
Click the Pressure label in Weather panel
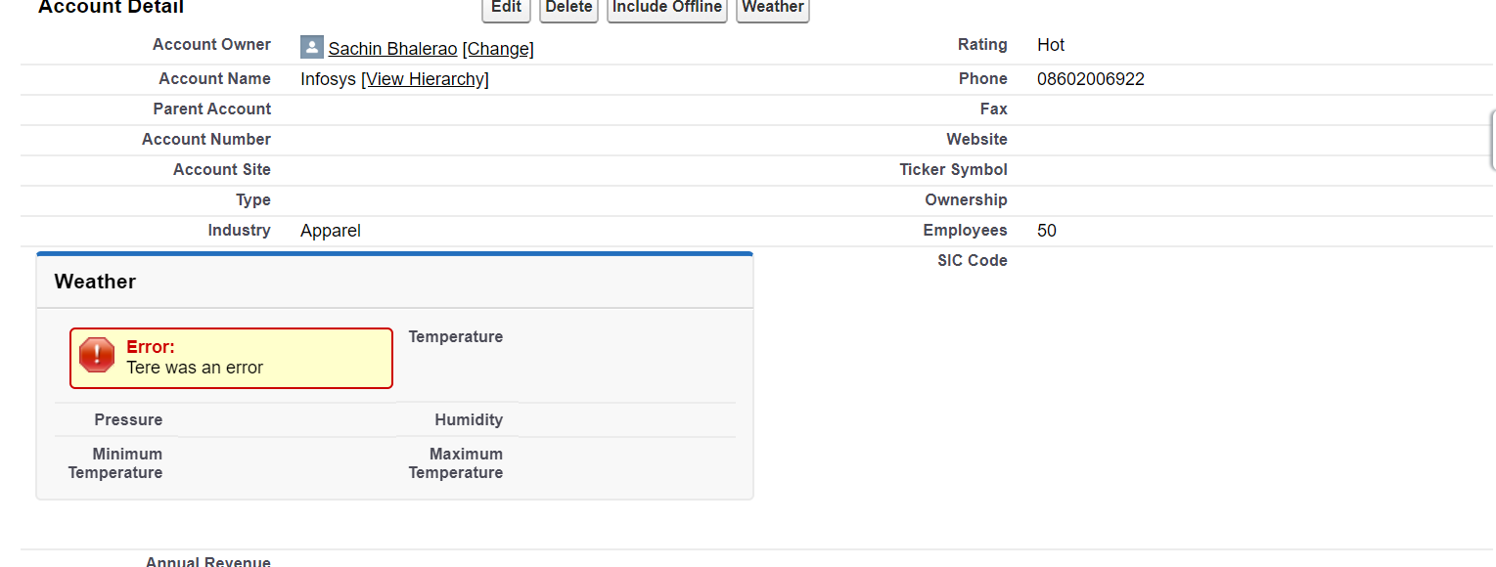pos(128,419)
